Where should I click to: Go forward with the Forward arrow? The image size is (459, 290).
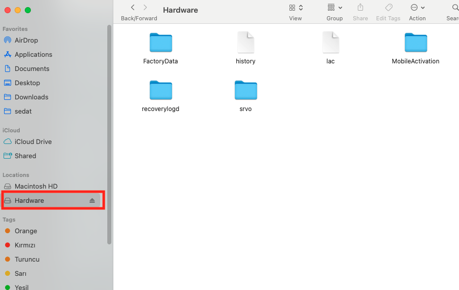tap(145, 8)
